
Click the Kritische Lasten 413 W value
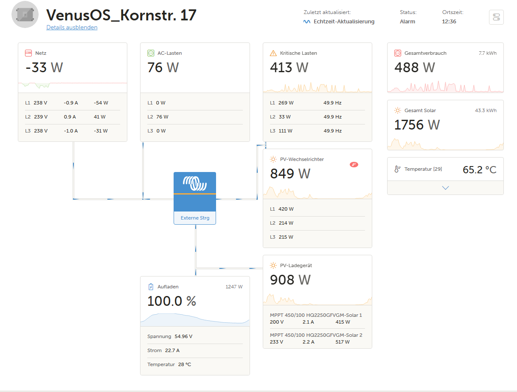tap(289, 67)
